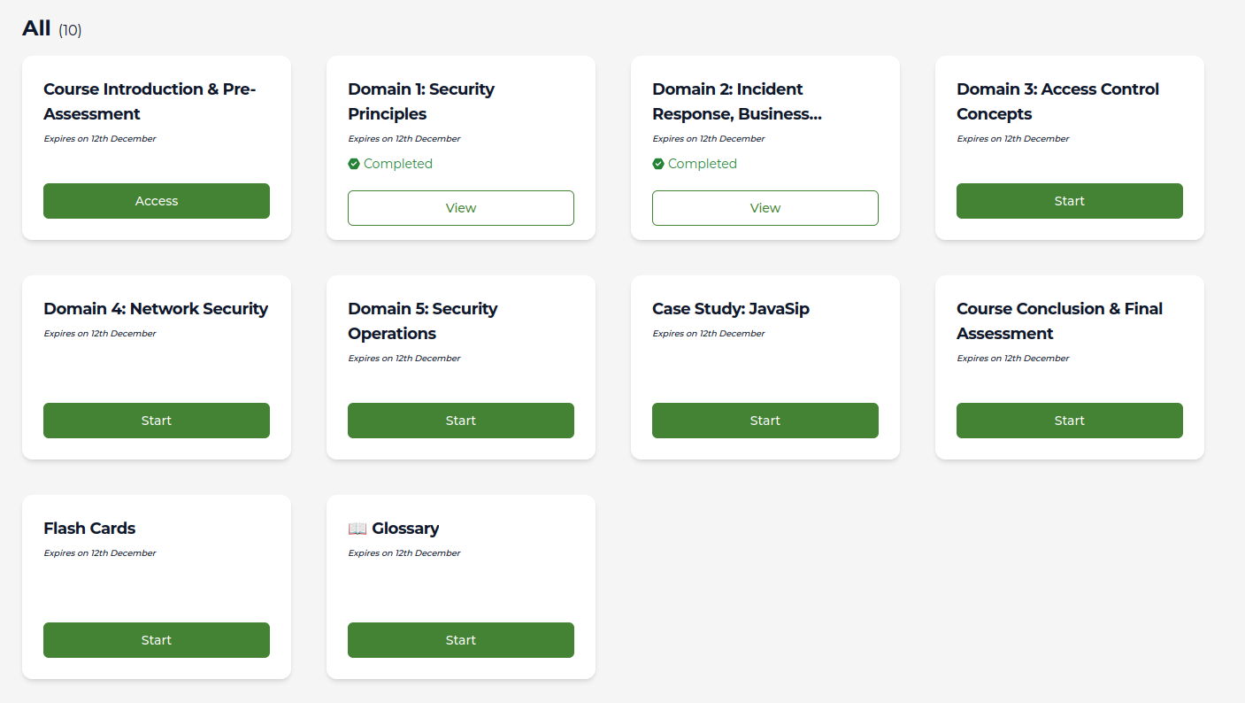
Task: View Domain 2: Incident Response module
Action: pyautogui.click(x=765, y=208)
